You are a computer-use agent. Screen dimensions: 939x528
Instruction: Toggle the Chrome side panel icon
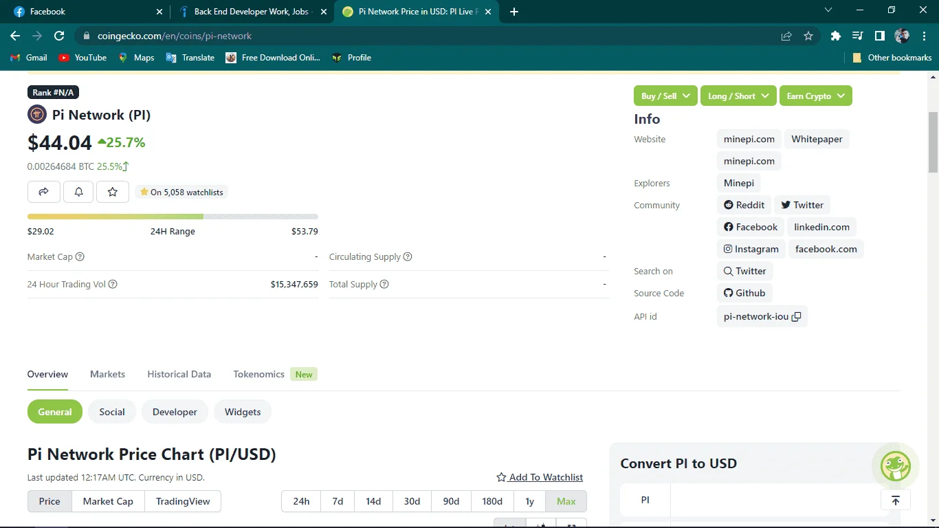click(879, 36)
